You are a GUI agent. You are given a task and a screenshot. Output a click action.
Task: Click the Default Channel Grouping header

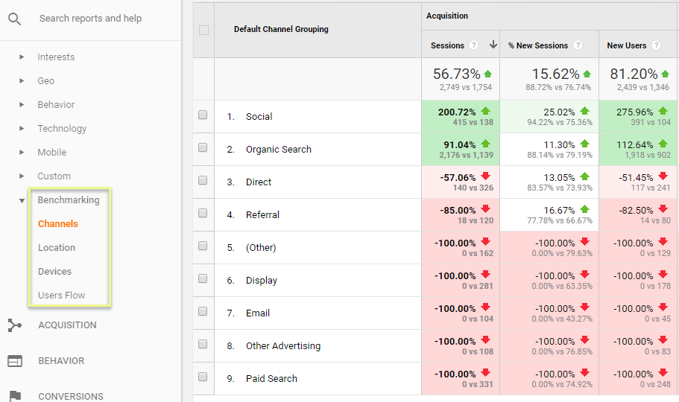[281, 29]
